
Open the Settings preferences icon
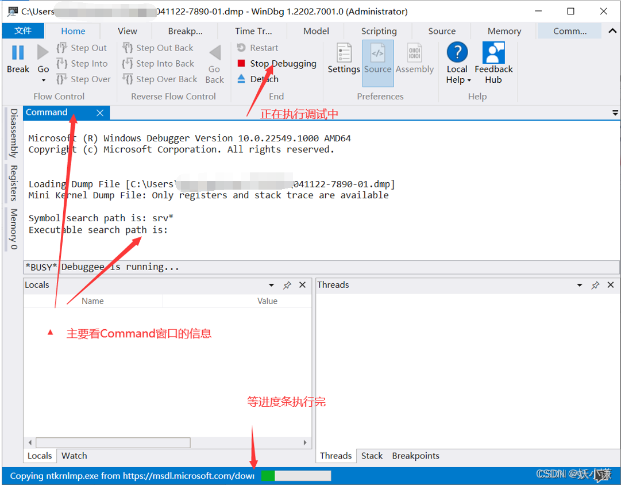(x=344, y=53)
